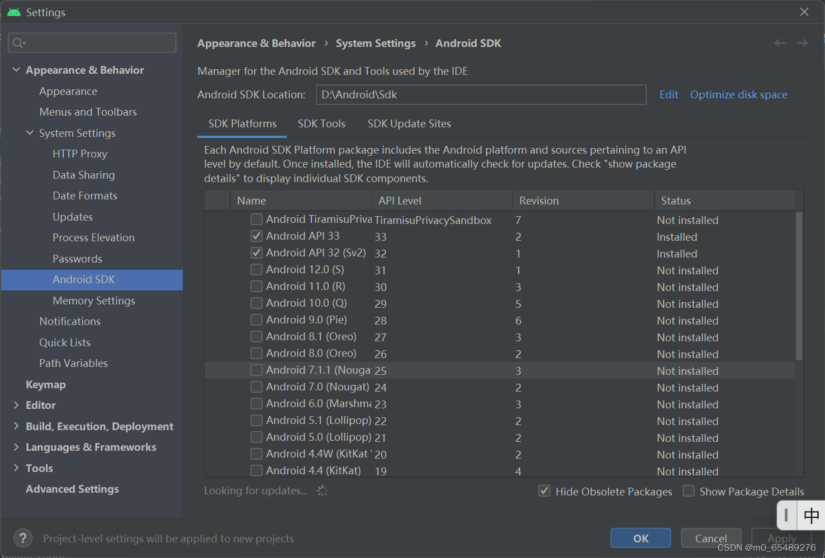The height and width of the screenshot is (558, 825).
Task: Check the Android 7.0 (Nougat) checkbox
Action: tap(257, 387)
